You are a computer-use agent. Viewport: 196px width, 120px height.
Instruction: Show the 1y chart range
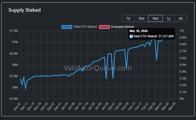168,18
